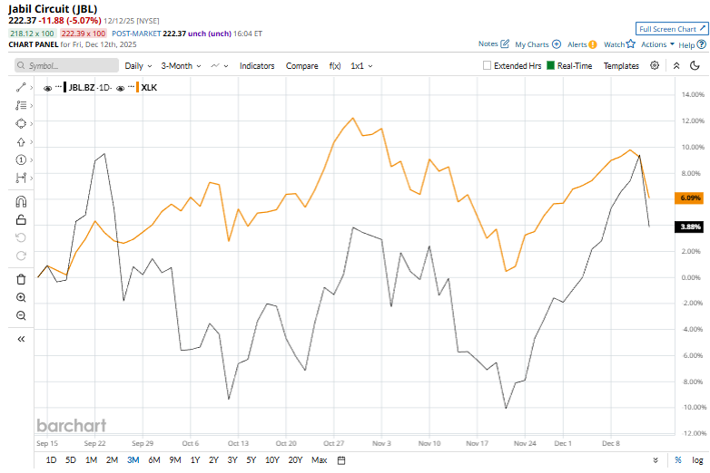710x473 pixels.
Task: Hide the XLK series eye icon
Action: pyautogui.click(x=121, y=88)
